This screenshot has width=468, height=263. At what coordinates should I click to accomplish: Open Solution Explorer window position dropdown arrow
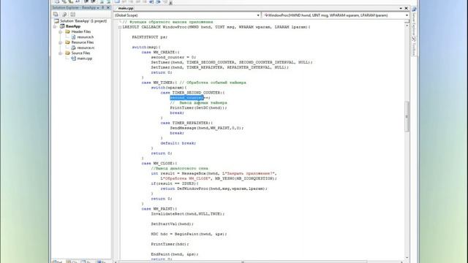click(x=98, y=8)
